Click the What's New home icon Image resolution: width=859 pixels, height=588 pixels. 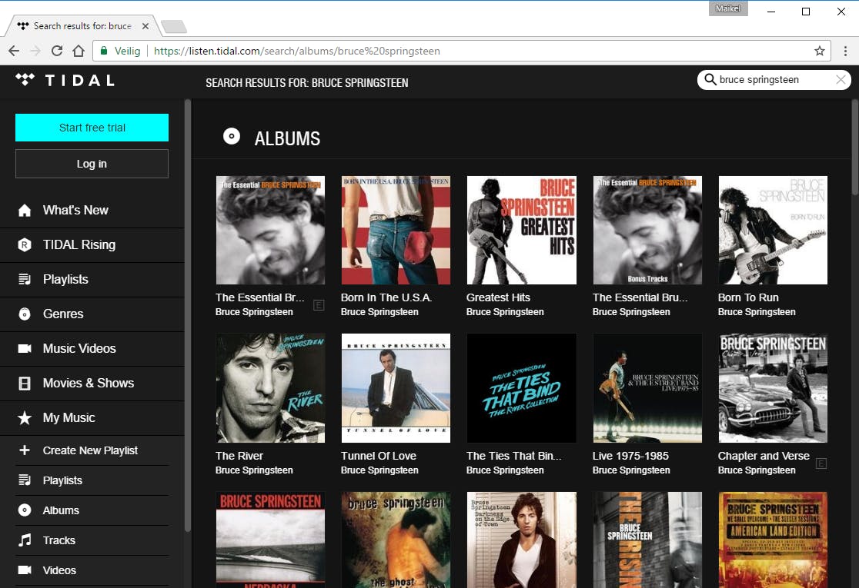point(25,211)
